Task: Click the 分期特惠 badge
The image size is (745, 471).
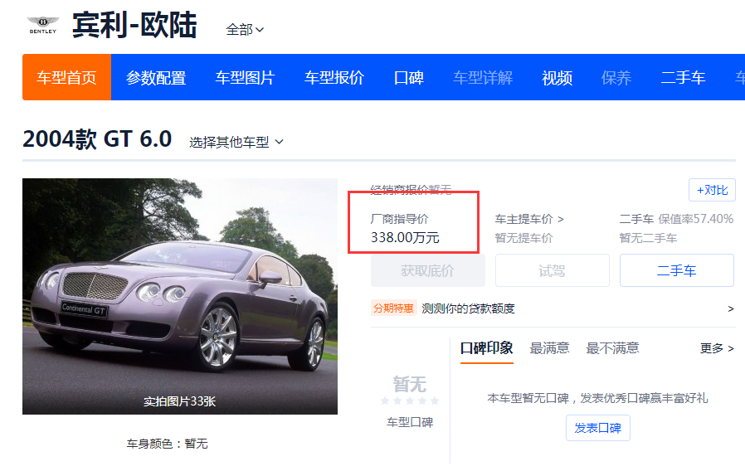Action: point(393,308)
